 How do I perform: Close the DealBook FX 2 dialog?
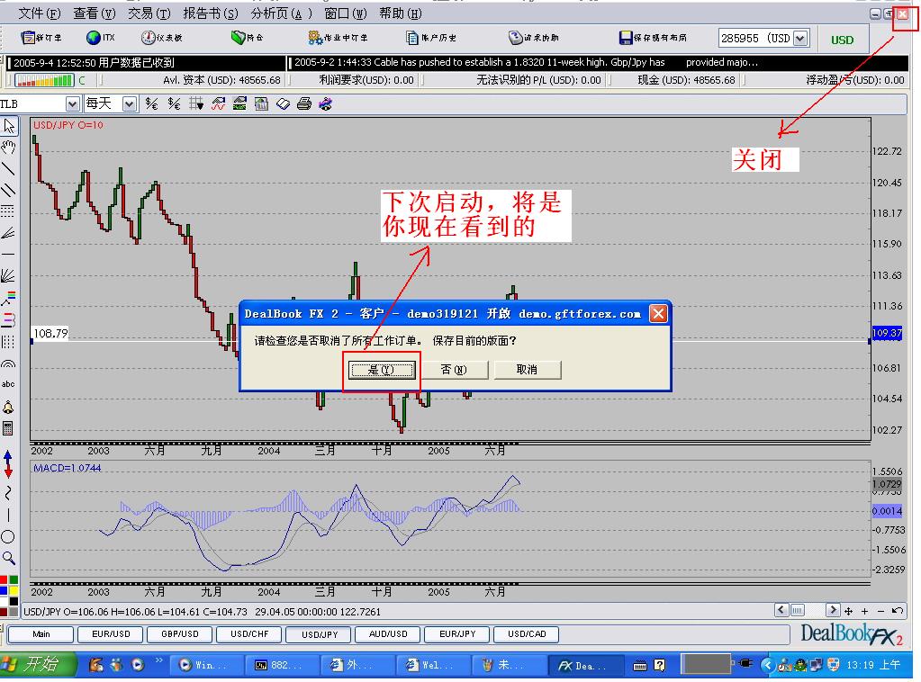click(658, 314)
